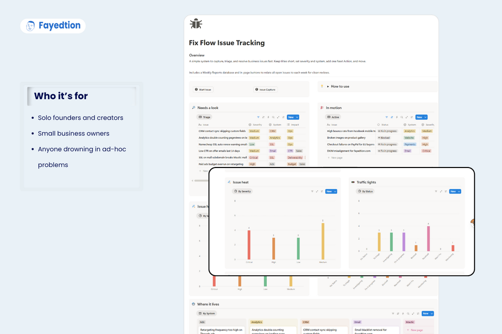
Task: Open 'Broken images on product gallery' row
Action: pos(346,138)
